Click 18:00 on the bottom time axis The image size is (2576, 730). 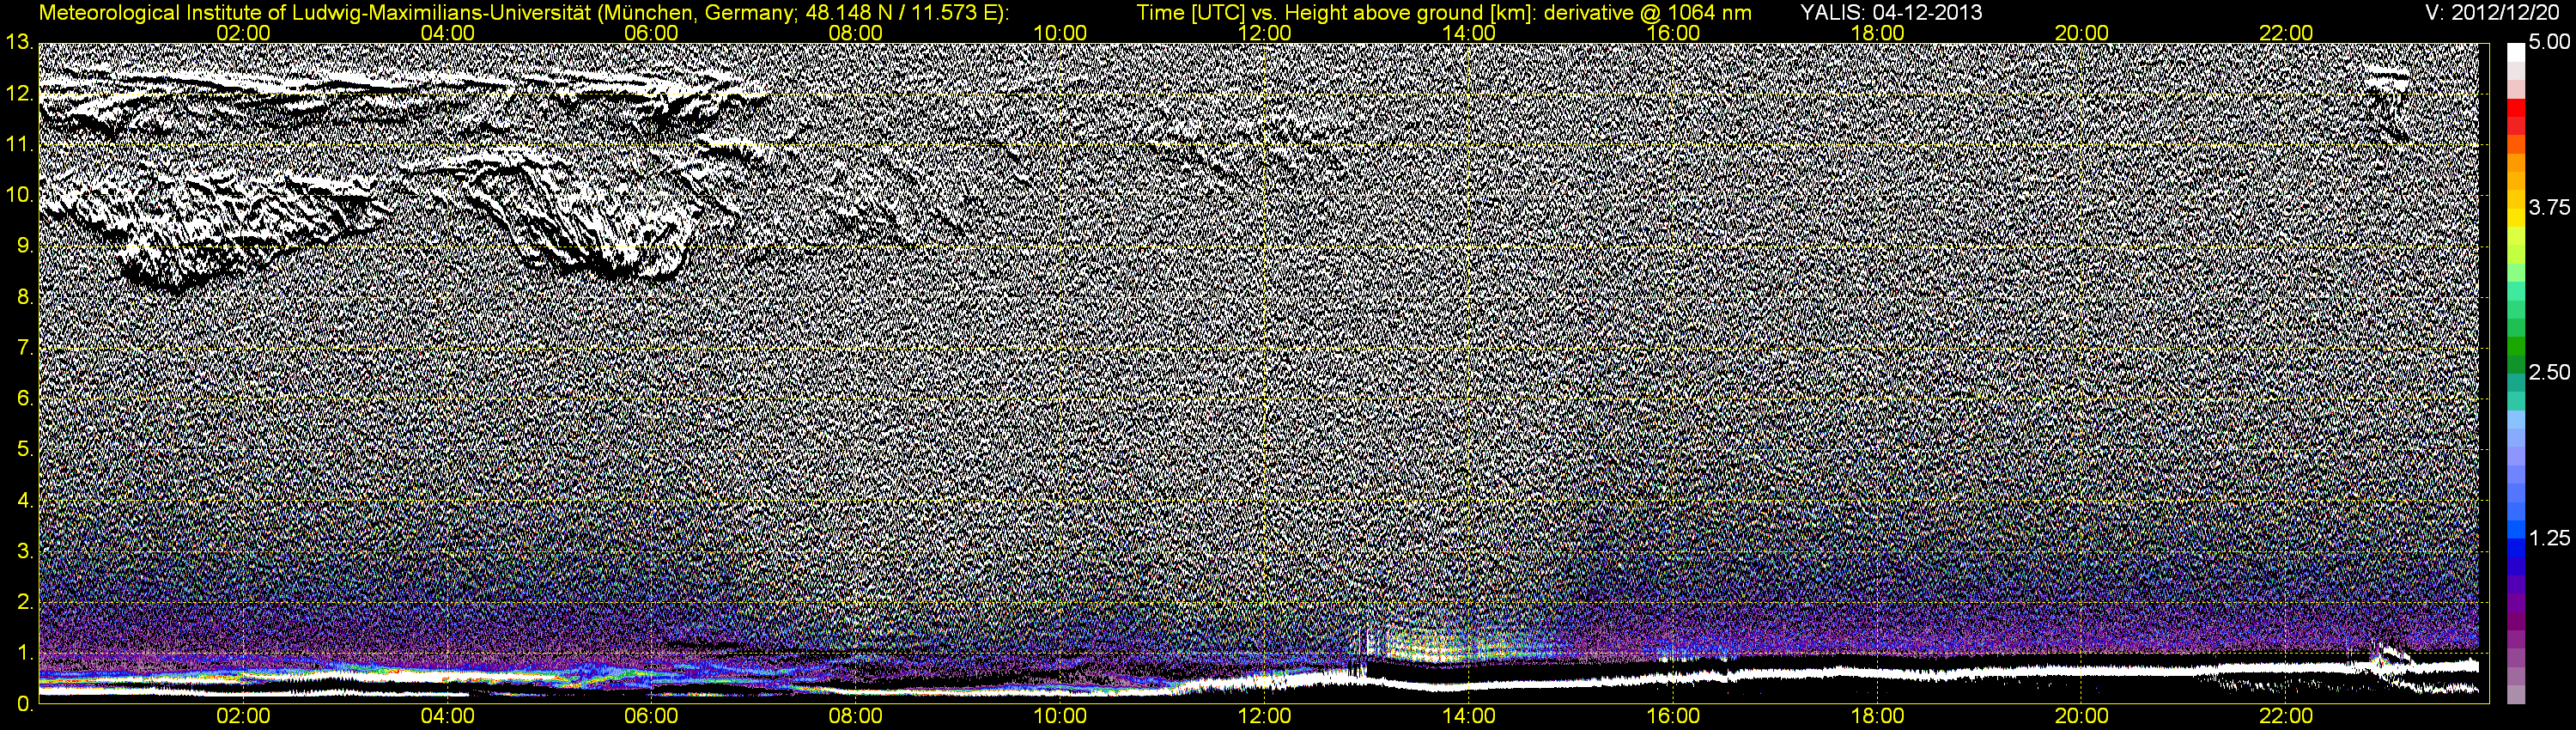[x=1878, y=716]
